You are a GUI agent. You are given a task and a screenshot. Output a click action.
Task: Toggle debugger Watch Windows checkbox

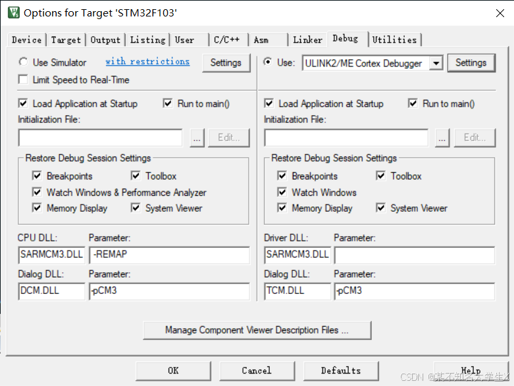282,192
